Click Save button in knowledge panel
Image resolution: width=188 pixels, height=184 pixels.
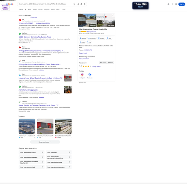[109, 38]
